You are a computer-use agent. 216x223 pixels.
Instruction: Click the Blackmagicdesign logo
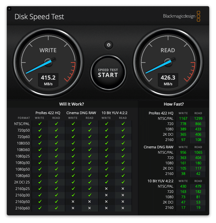(x=181, y=16)
